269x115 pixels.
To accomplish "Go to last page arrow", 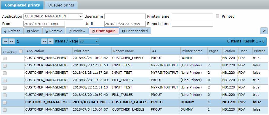I will 51,41.
